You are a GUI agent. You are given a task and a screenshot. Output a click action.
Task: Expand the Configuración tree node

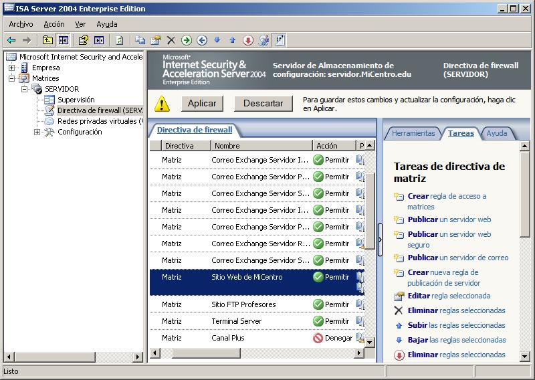point(37,132)
